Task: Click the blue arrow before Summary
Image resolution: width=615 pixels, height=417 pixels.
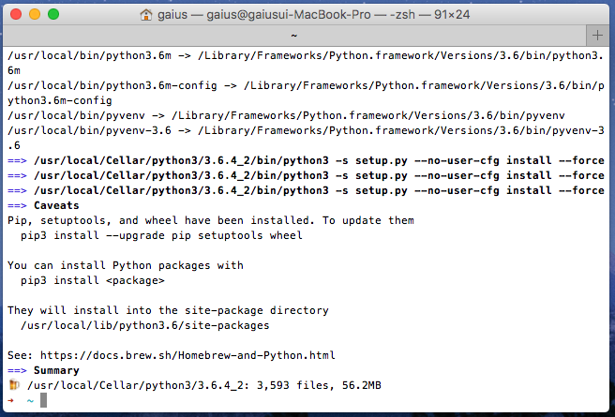Action: coord(19,370)
